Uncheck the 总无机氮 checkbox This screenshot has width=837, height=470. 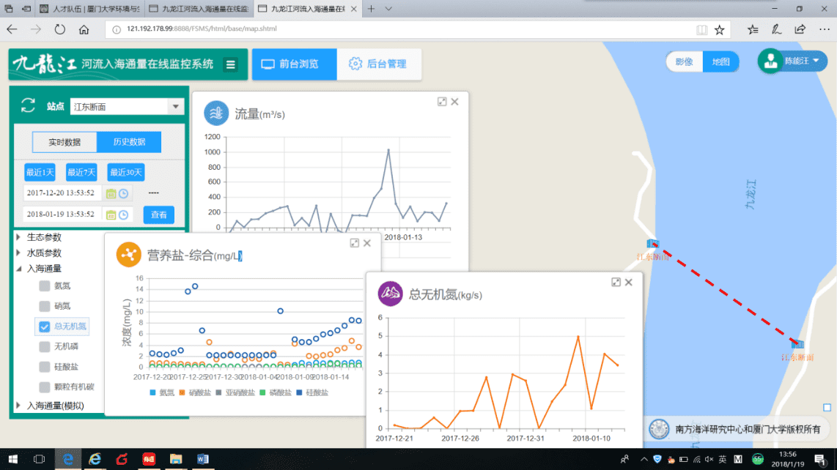[45, 327]
